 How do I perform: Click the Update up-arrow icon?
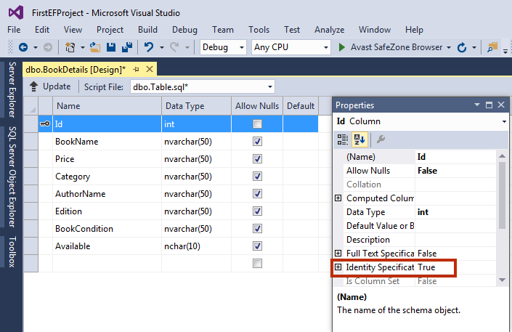(33, 86)
